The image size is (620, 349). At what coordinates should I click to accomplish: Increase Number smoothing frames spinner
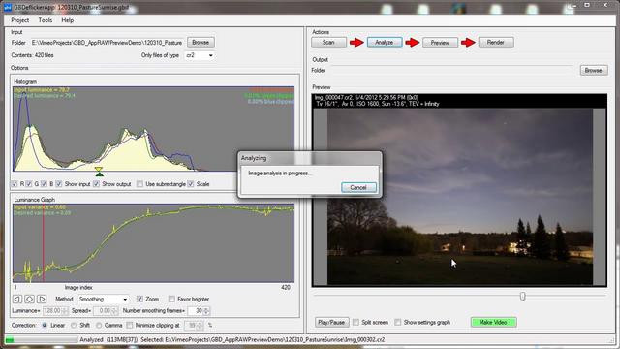pos(206,309)
